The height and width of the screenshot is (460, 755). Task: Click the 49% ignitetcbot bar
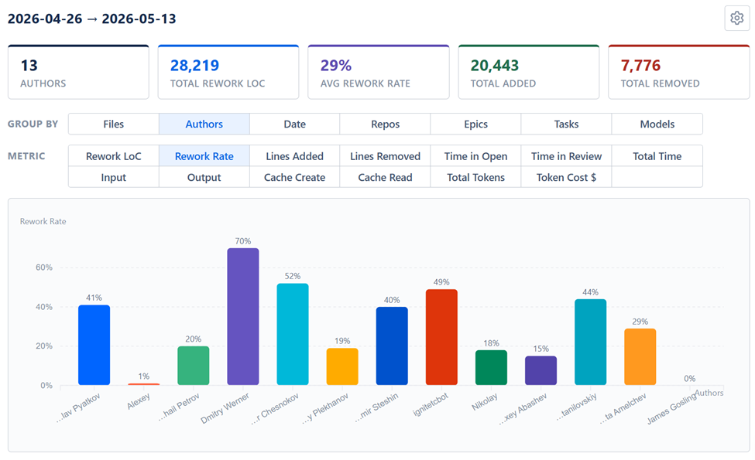441,337
